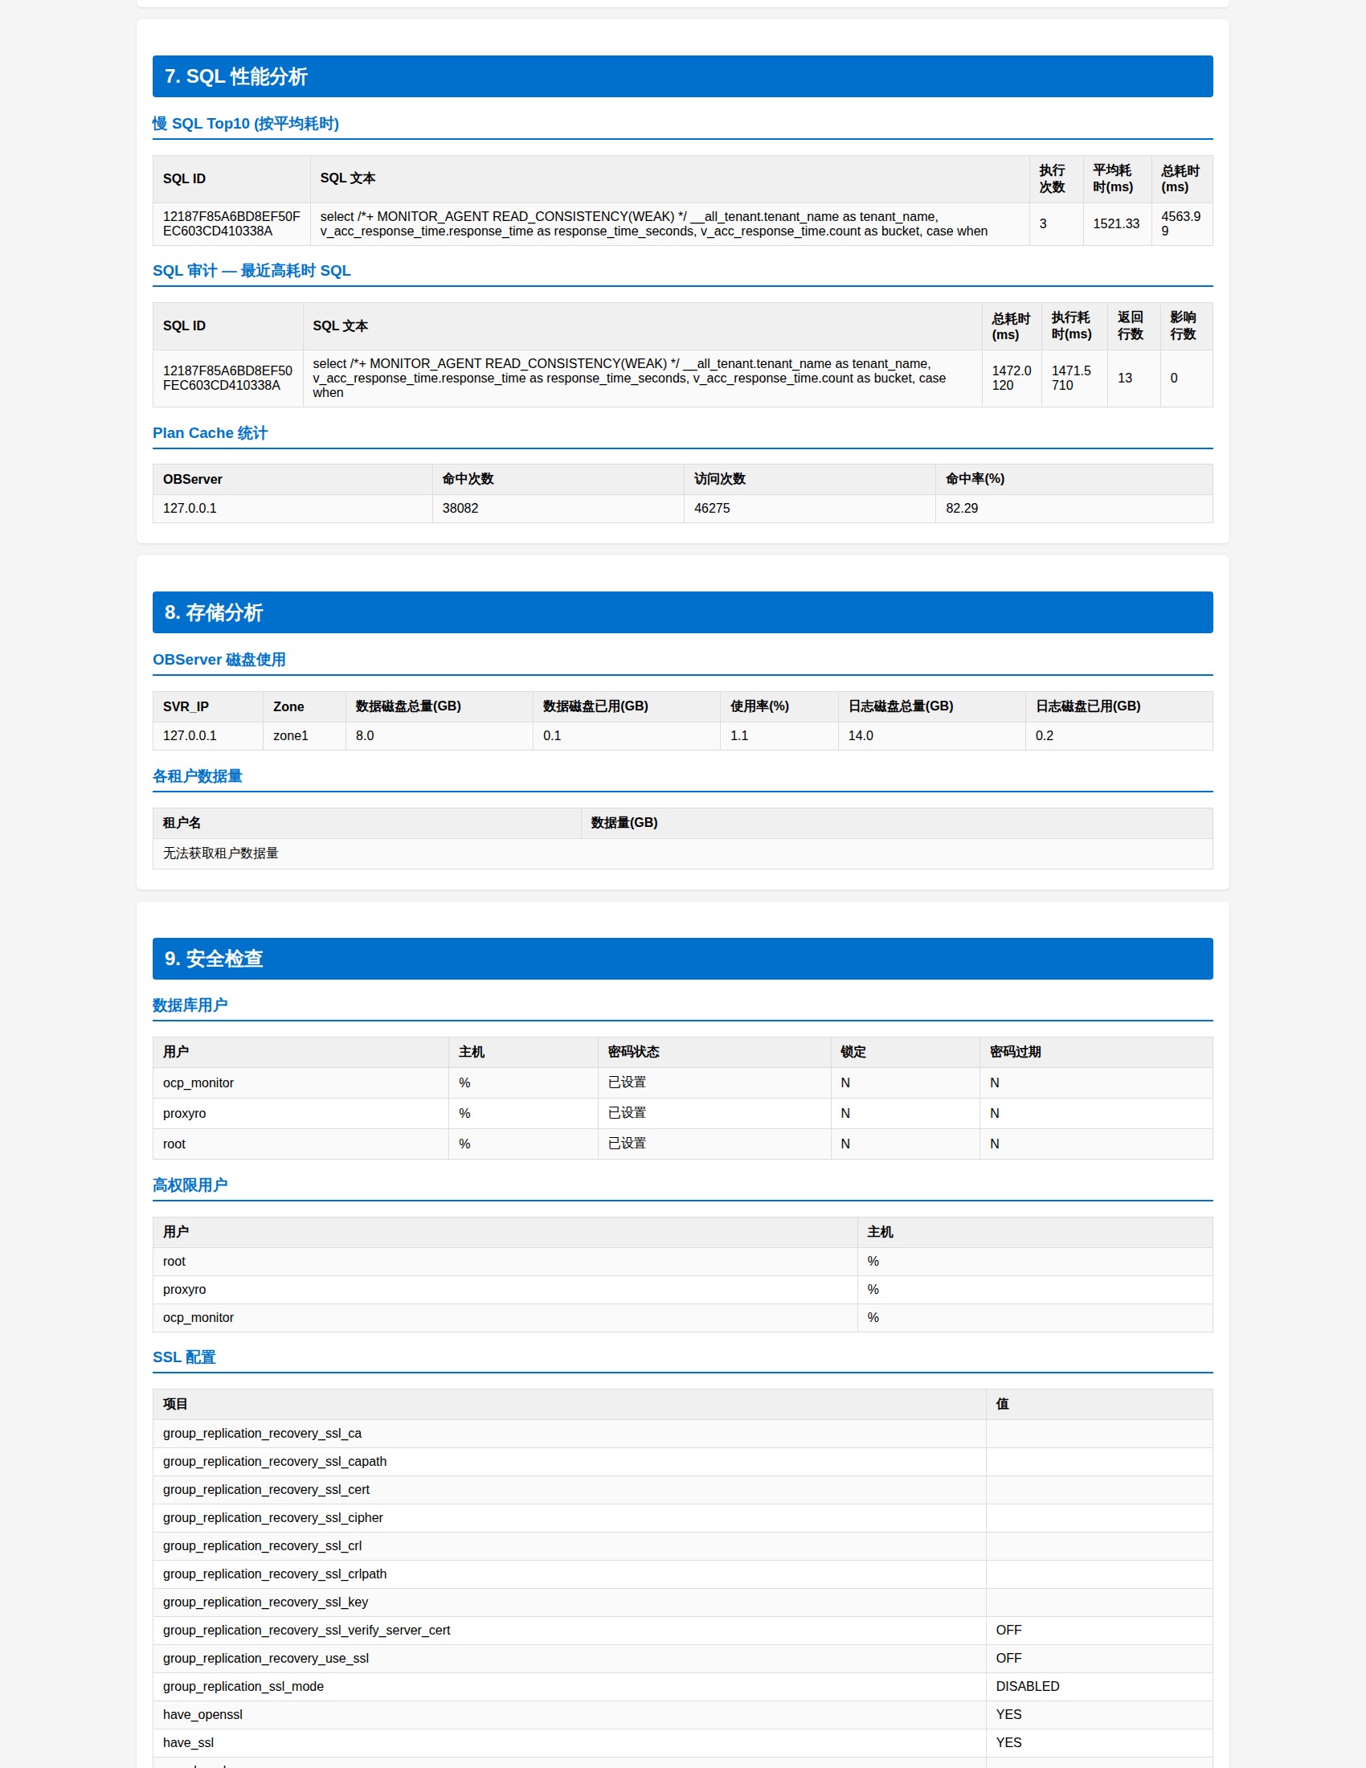
Task: Click the "group_replication_recovery_ssl_key" row
Action: pos(682,1603)
